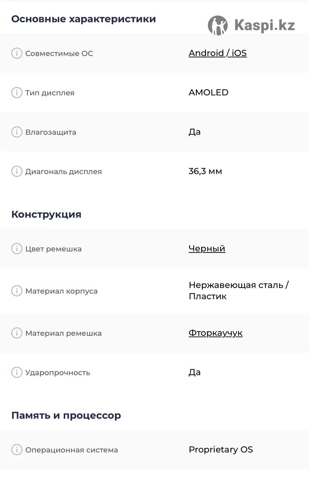Viewport: 309px width, 478px height.
Task: Click the Основные характеристики section heading
Action: [84, 19]
